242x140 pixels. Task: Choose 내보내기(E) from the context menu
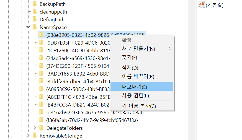[142, 87]
